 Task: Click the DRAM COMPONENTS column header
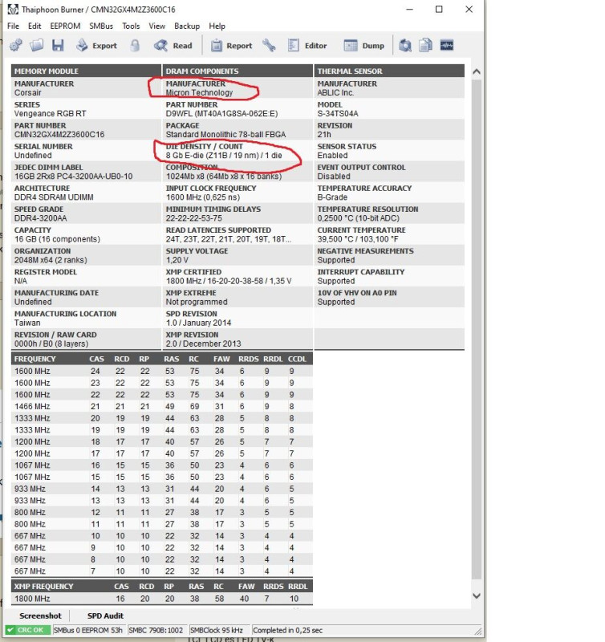238,71
